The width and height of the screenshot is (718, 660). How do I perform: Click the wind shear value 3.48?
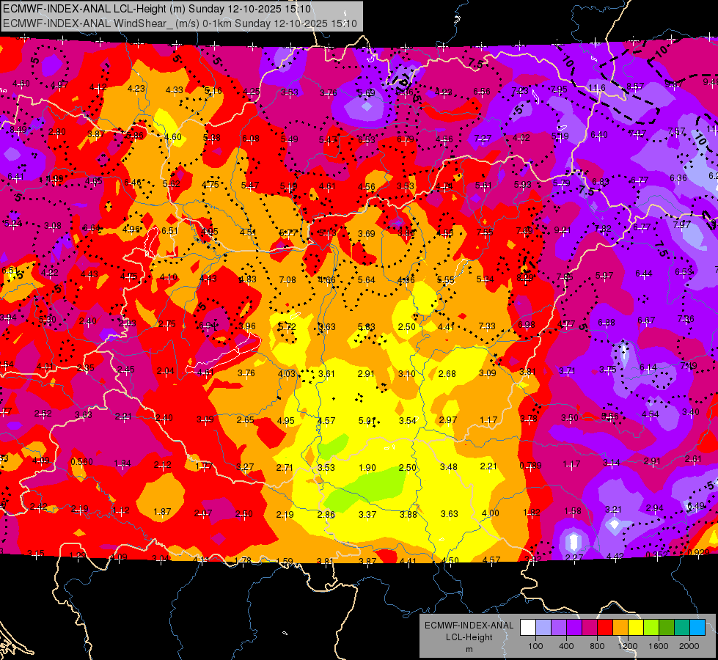(449, 466)
